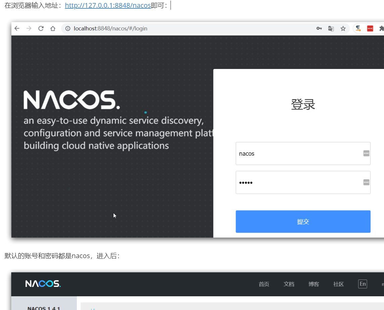This screenshot has width=384, height=310.
Task: Open password manager icon in password field
Action: 366,182
